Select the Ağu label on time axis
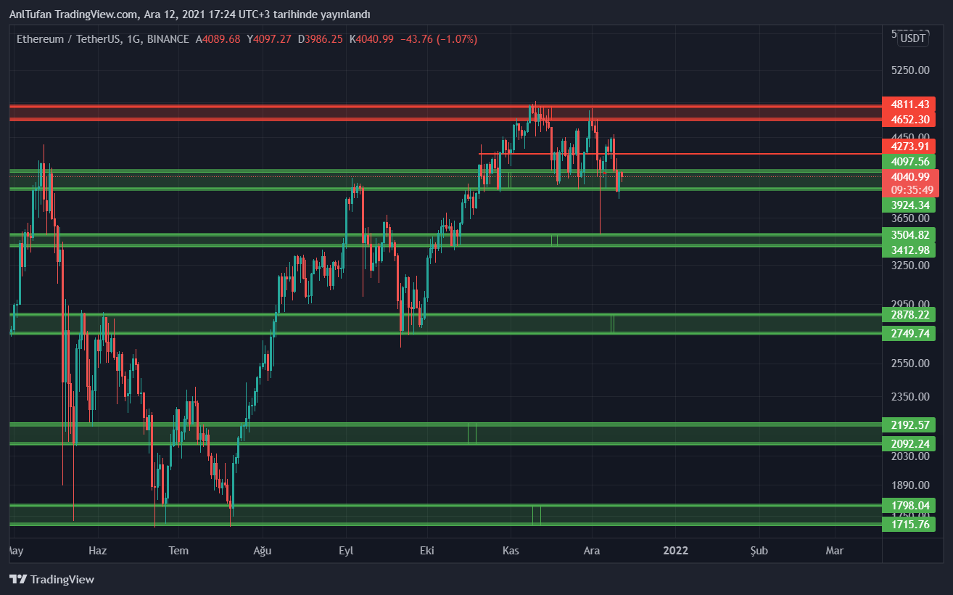 [262, 551]
